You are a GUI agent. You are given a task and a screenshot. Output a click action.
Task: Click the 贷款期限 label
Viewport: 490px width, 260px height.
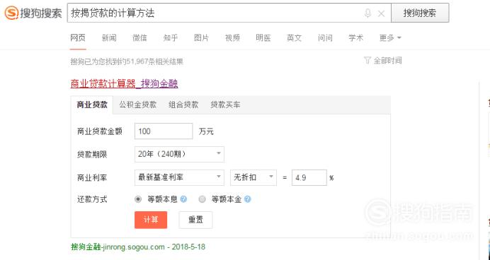pyautogui.click(x=92, y=155)
